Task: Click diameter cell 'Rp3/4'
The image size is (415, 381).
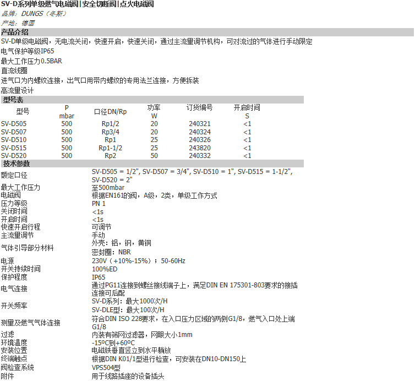Action: (x=111, y=132)
